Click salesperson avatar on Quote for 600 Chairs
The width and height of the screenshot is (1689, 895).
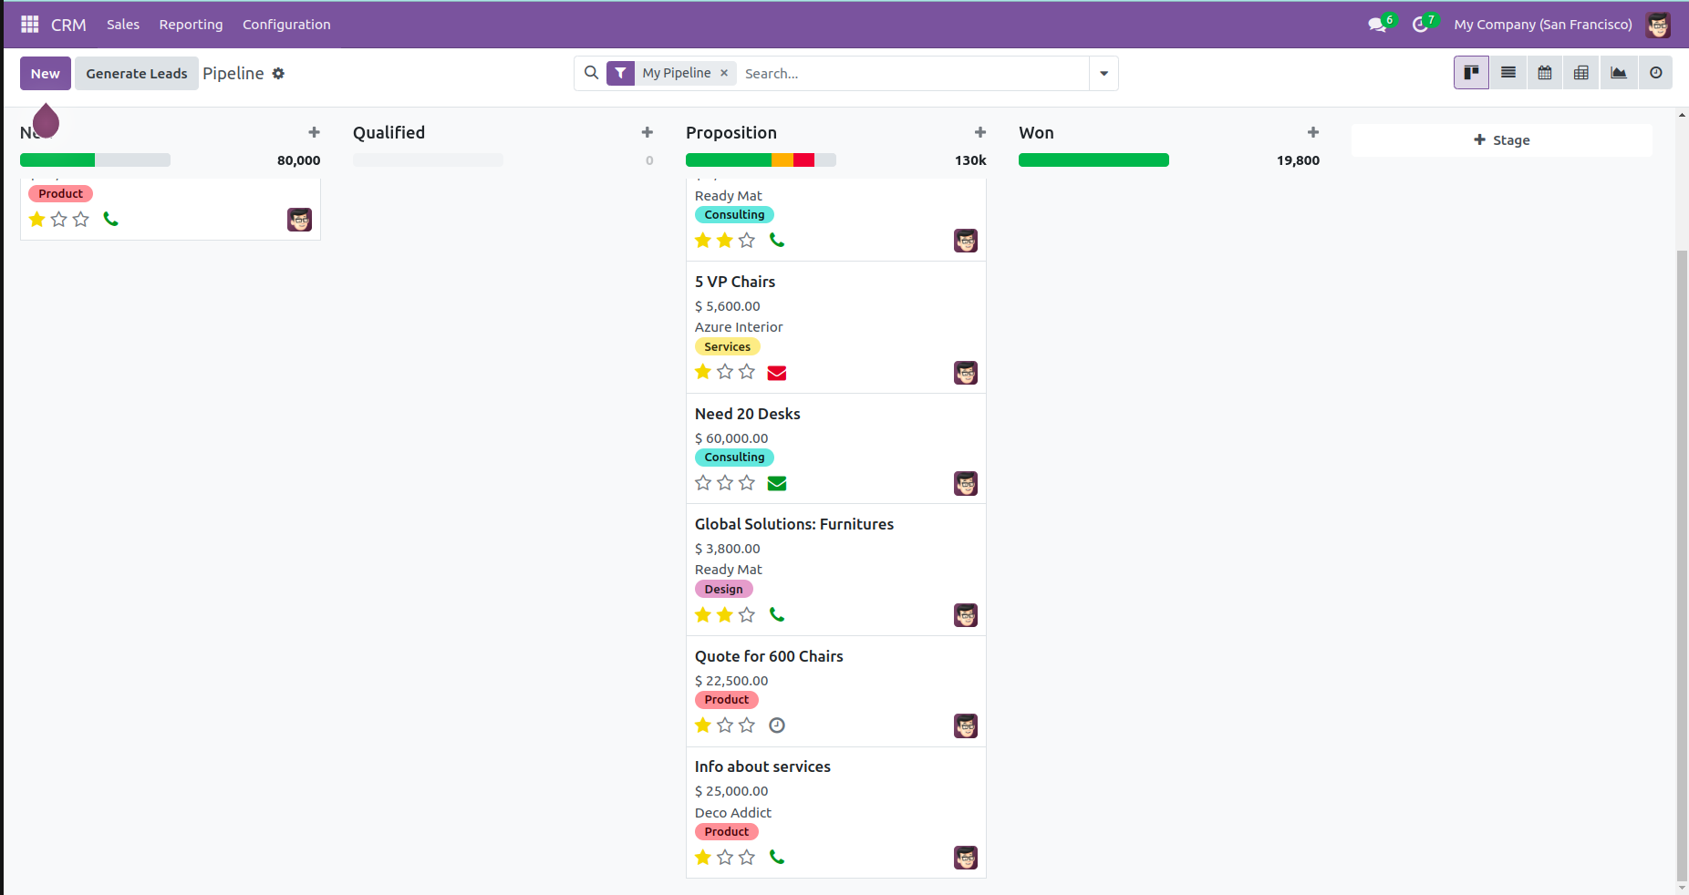[966, 725]
